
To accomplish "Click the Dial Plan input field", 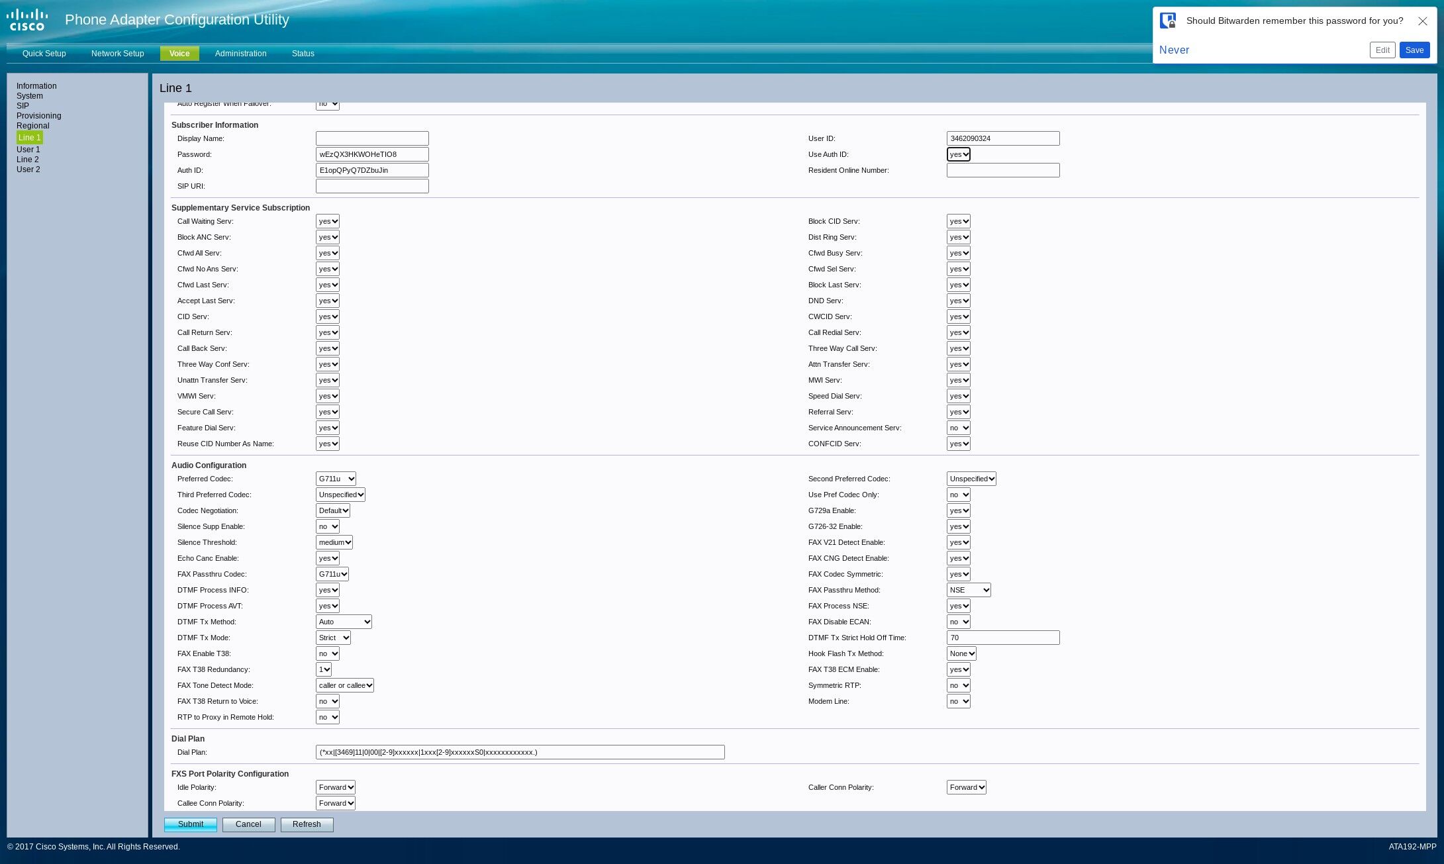I will pyautogui.click(x=520, y=752).
